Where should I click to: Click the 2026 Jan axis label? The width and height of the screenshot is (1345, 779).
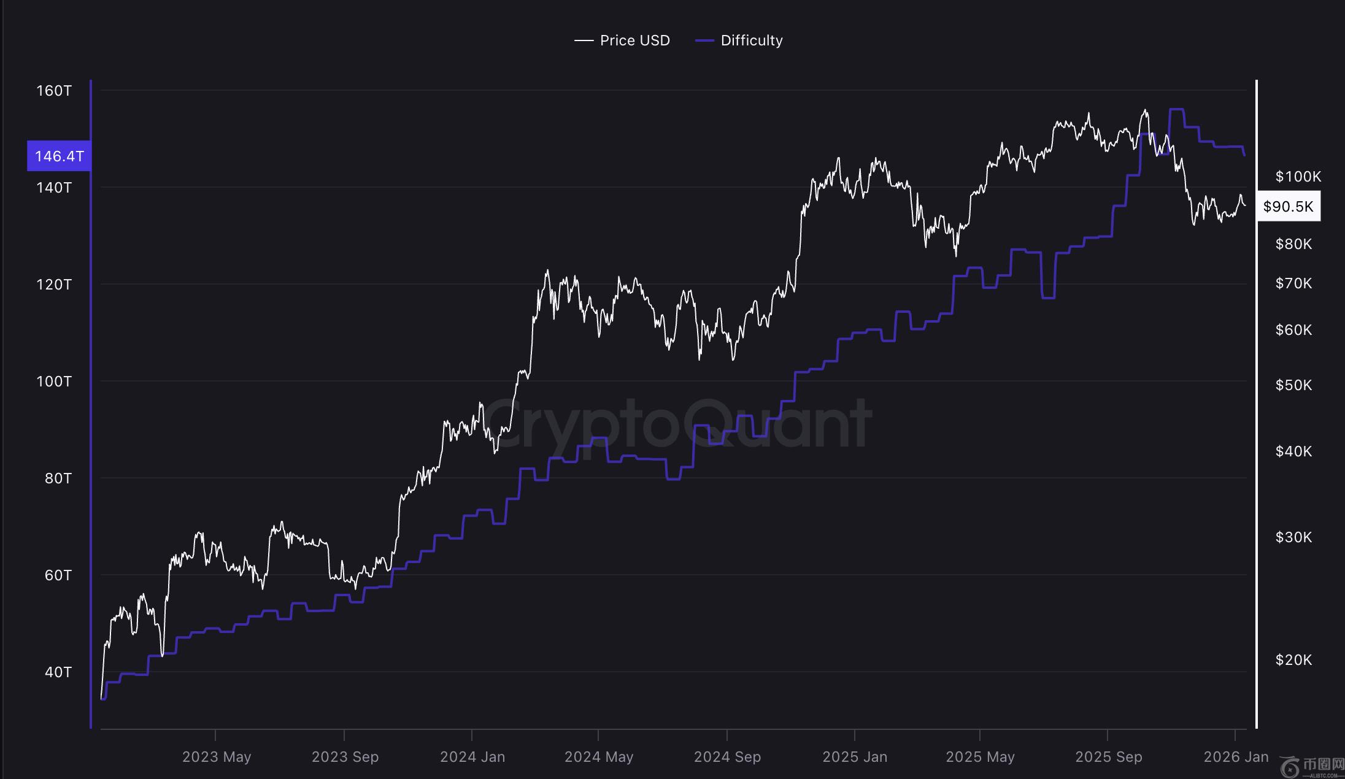pos(1235,757)
